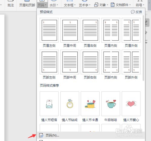The width and height of the screenshot is (151, 141).
Task: Select the 页眉左侧 page number preset
Action: (x=49, y=30)
